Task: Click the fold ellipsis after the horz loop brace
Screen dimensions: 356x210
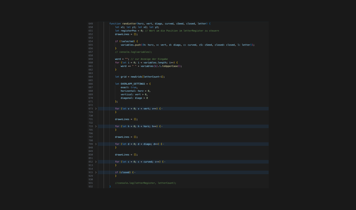Action: click(x=162, y=126)
